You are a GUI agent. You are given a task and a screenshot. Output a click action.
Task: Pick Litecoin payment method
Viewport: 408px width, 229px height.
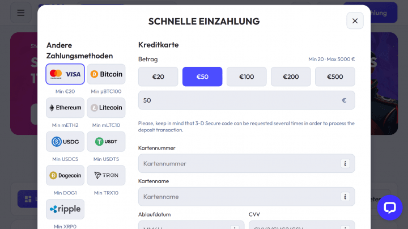106,108
